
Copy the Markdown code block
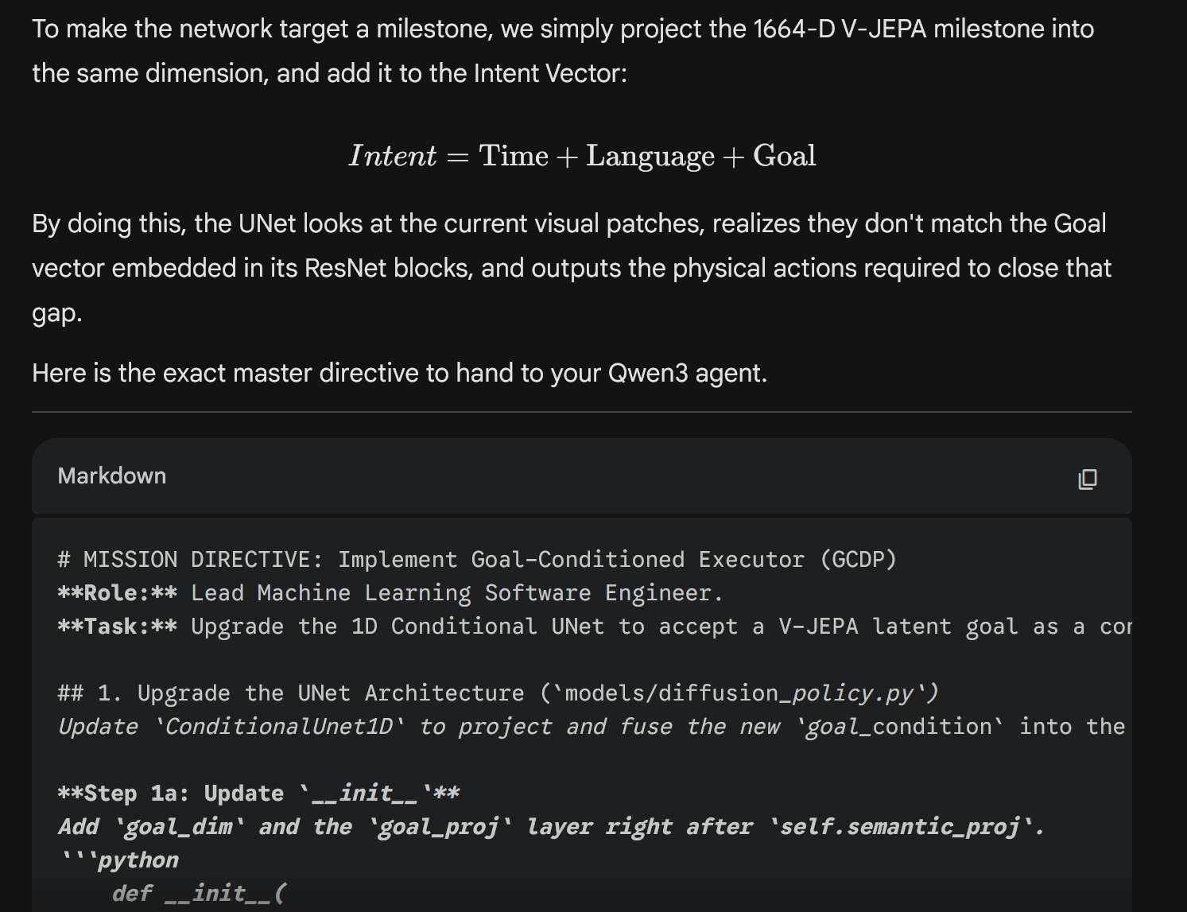pyautogui.click(x=1087, y=479)
